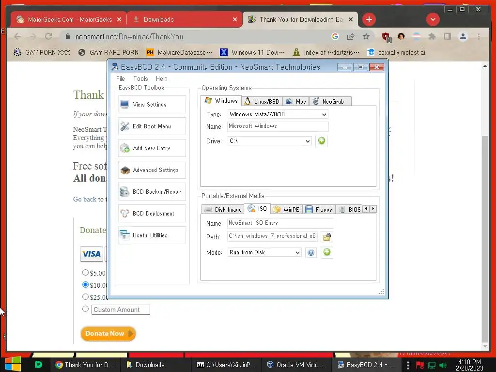This screenshot has height=372, width=496.
Task: Open View Settings in EasyBCD Toolbox
Action: (x=152, y=105)
